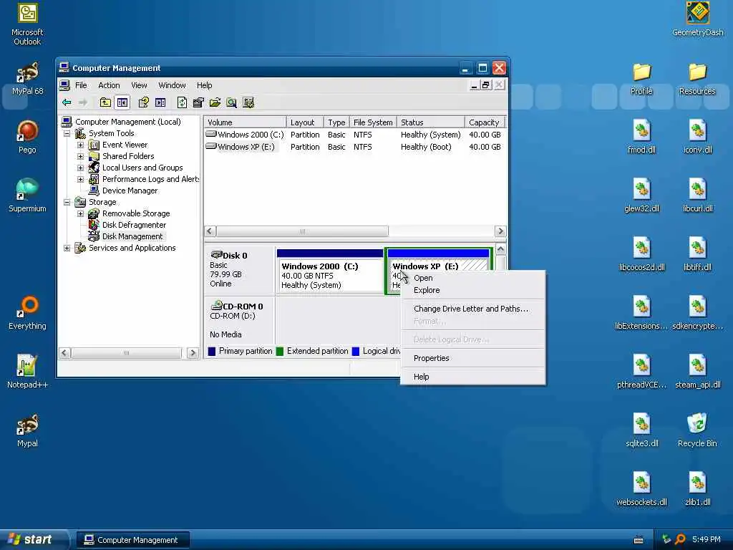Select the Notepad++ desktop shortcut
The image size is (733, 550).
[x=27, y=372]
